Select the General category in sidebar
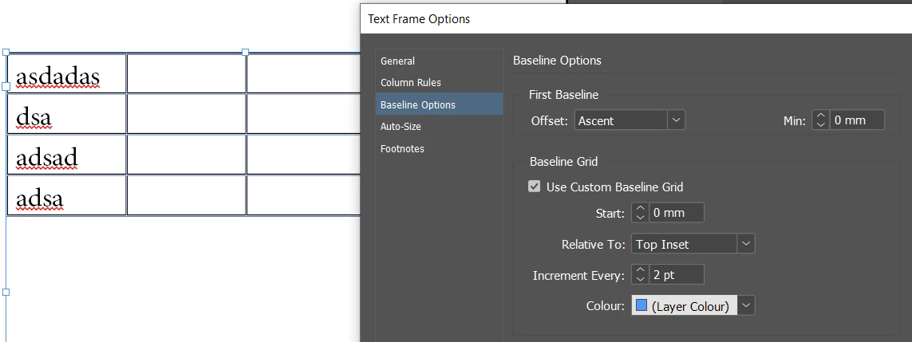This screenshot has height=342, width=912. 397,61
